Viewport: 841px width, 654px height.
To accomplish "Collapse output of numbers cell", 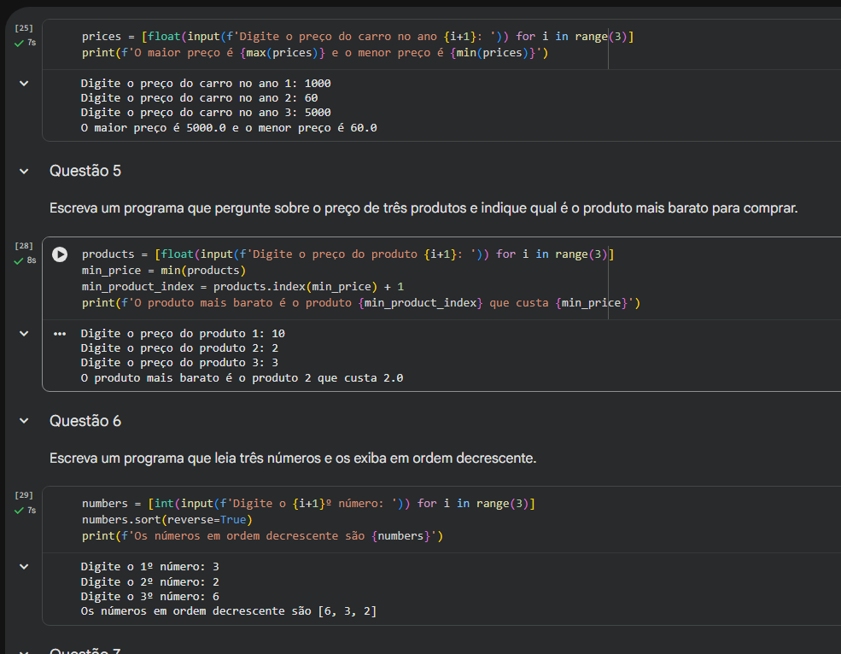I will [x=24, y=566].
